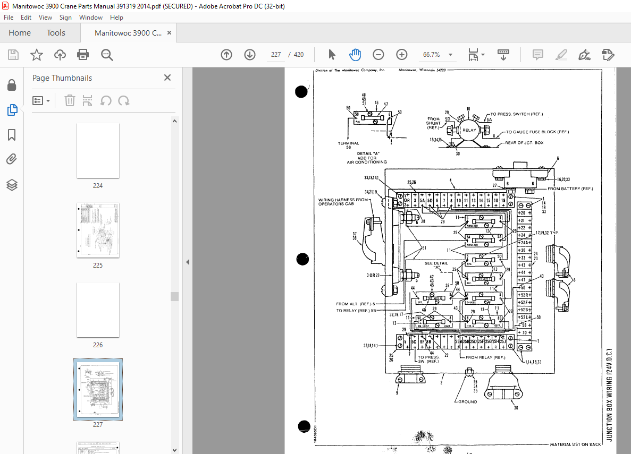Select the highlighter tool
Screen dimensions: 631x454
click(561, 55)
